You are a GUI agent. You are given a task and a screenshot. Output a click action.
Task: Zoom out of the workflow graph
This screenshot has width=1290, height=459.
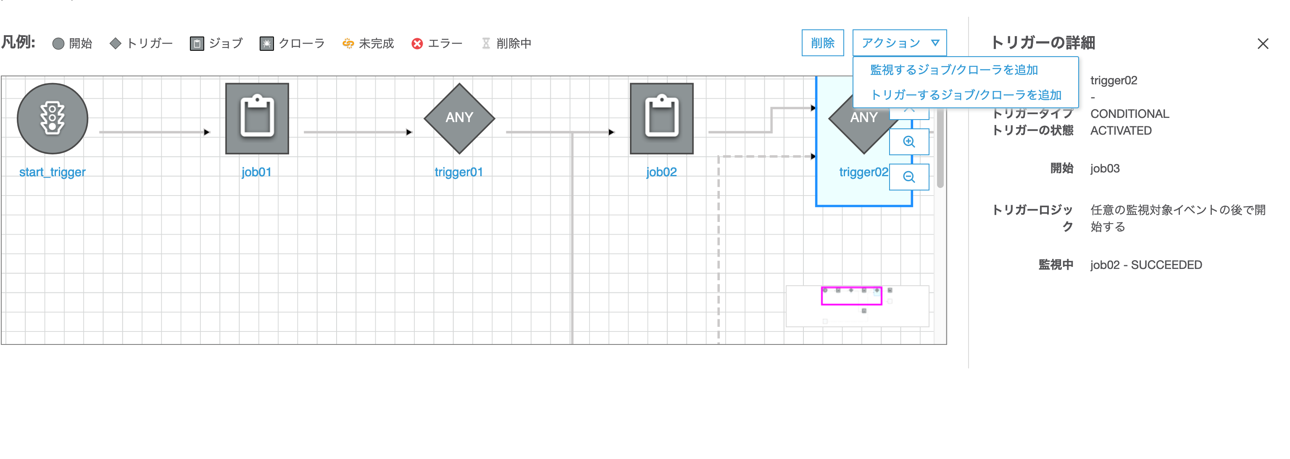tap(909, 177)
